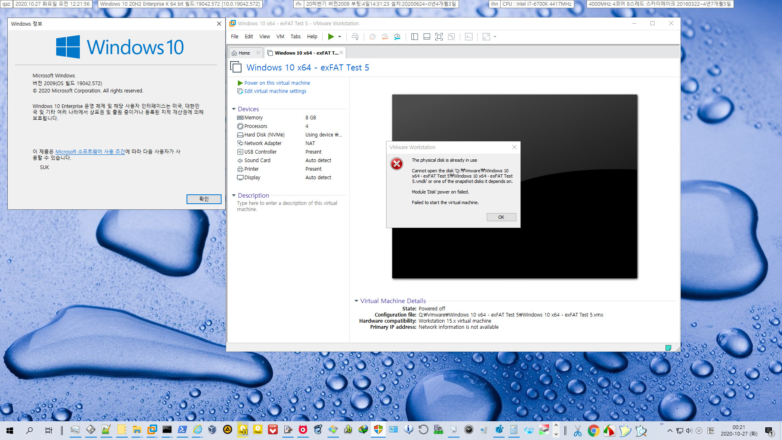Open the Tabs menu

(x=296, y=37)
